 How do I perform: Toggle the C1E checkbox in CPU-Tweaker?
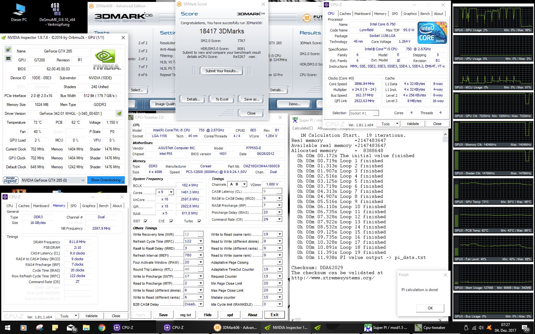[171, 221]
